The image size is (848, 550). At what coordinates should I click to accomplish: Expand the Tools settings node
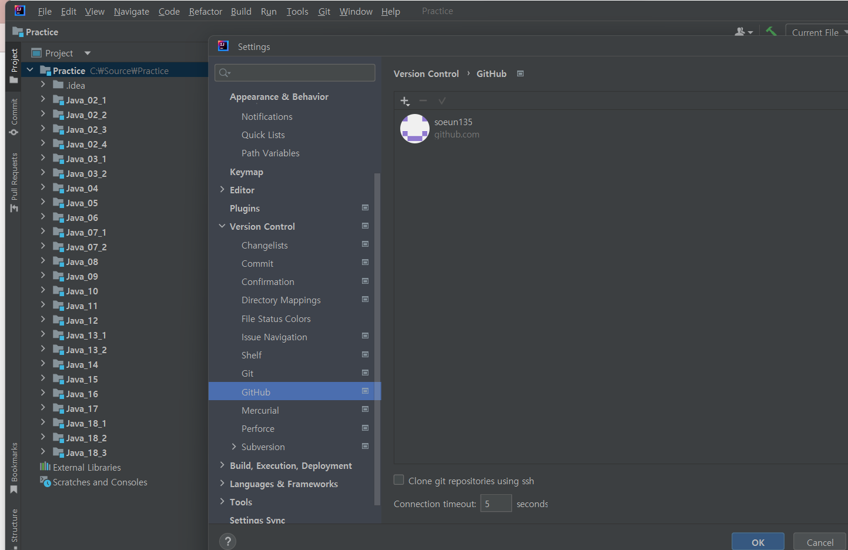(222, 501)
